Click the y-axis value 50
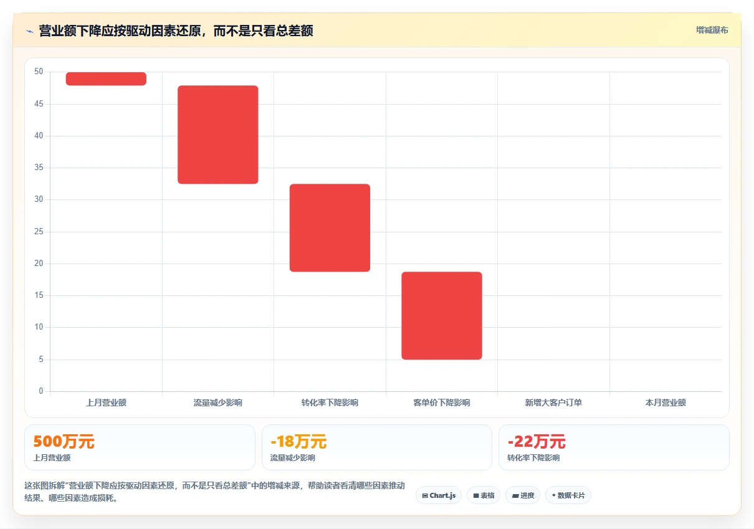Viewport: 754px width, 529px height. (x=39, y=72)
